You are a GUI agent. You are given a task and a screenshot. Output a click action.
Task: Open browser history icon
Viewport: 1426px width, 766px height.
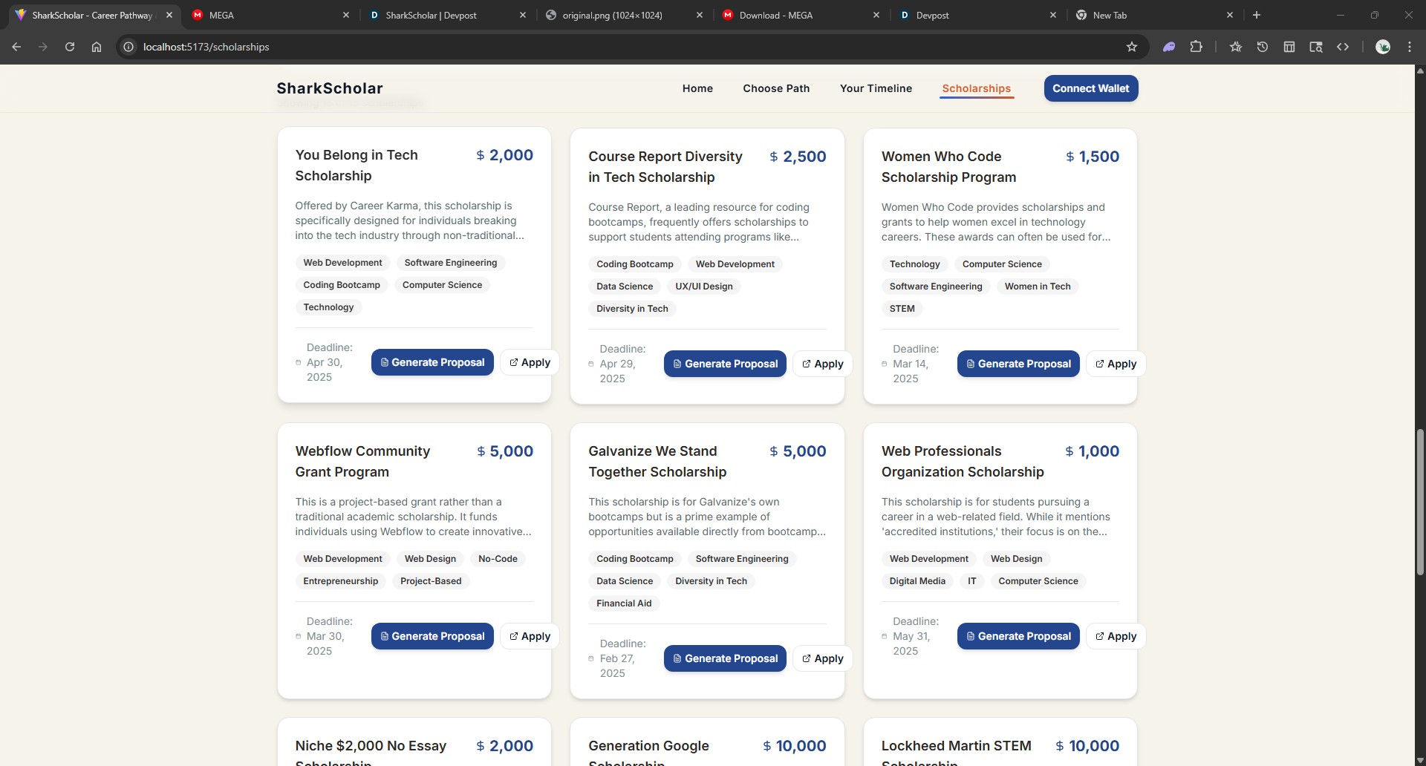[1263, 47]
